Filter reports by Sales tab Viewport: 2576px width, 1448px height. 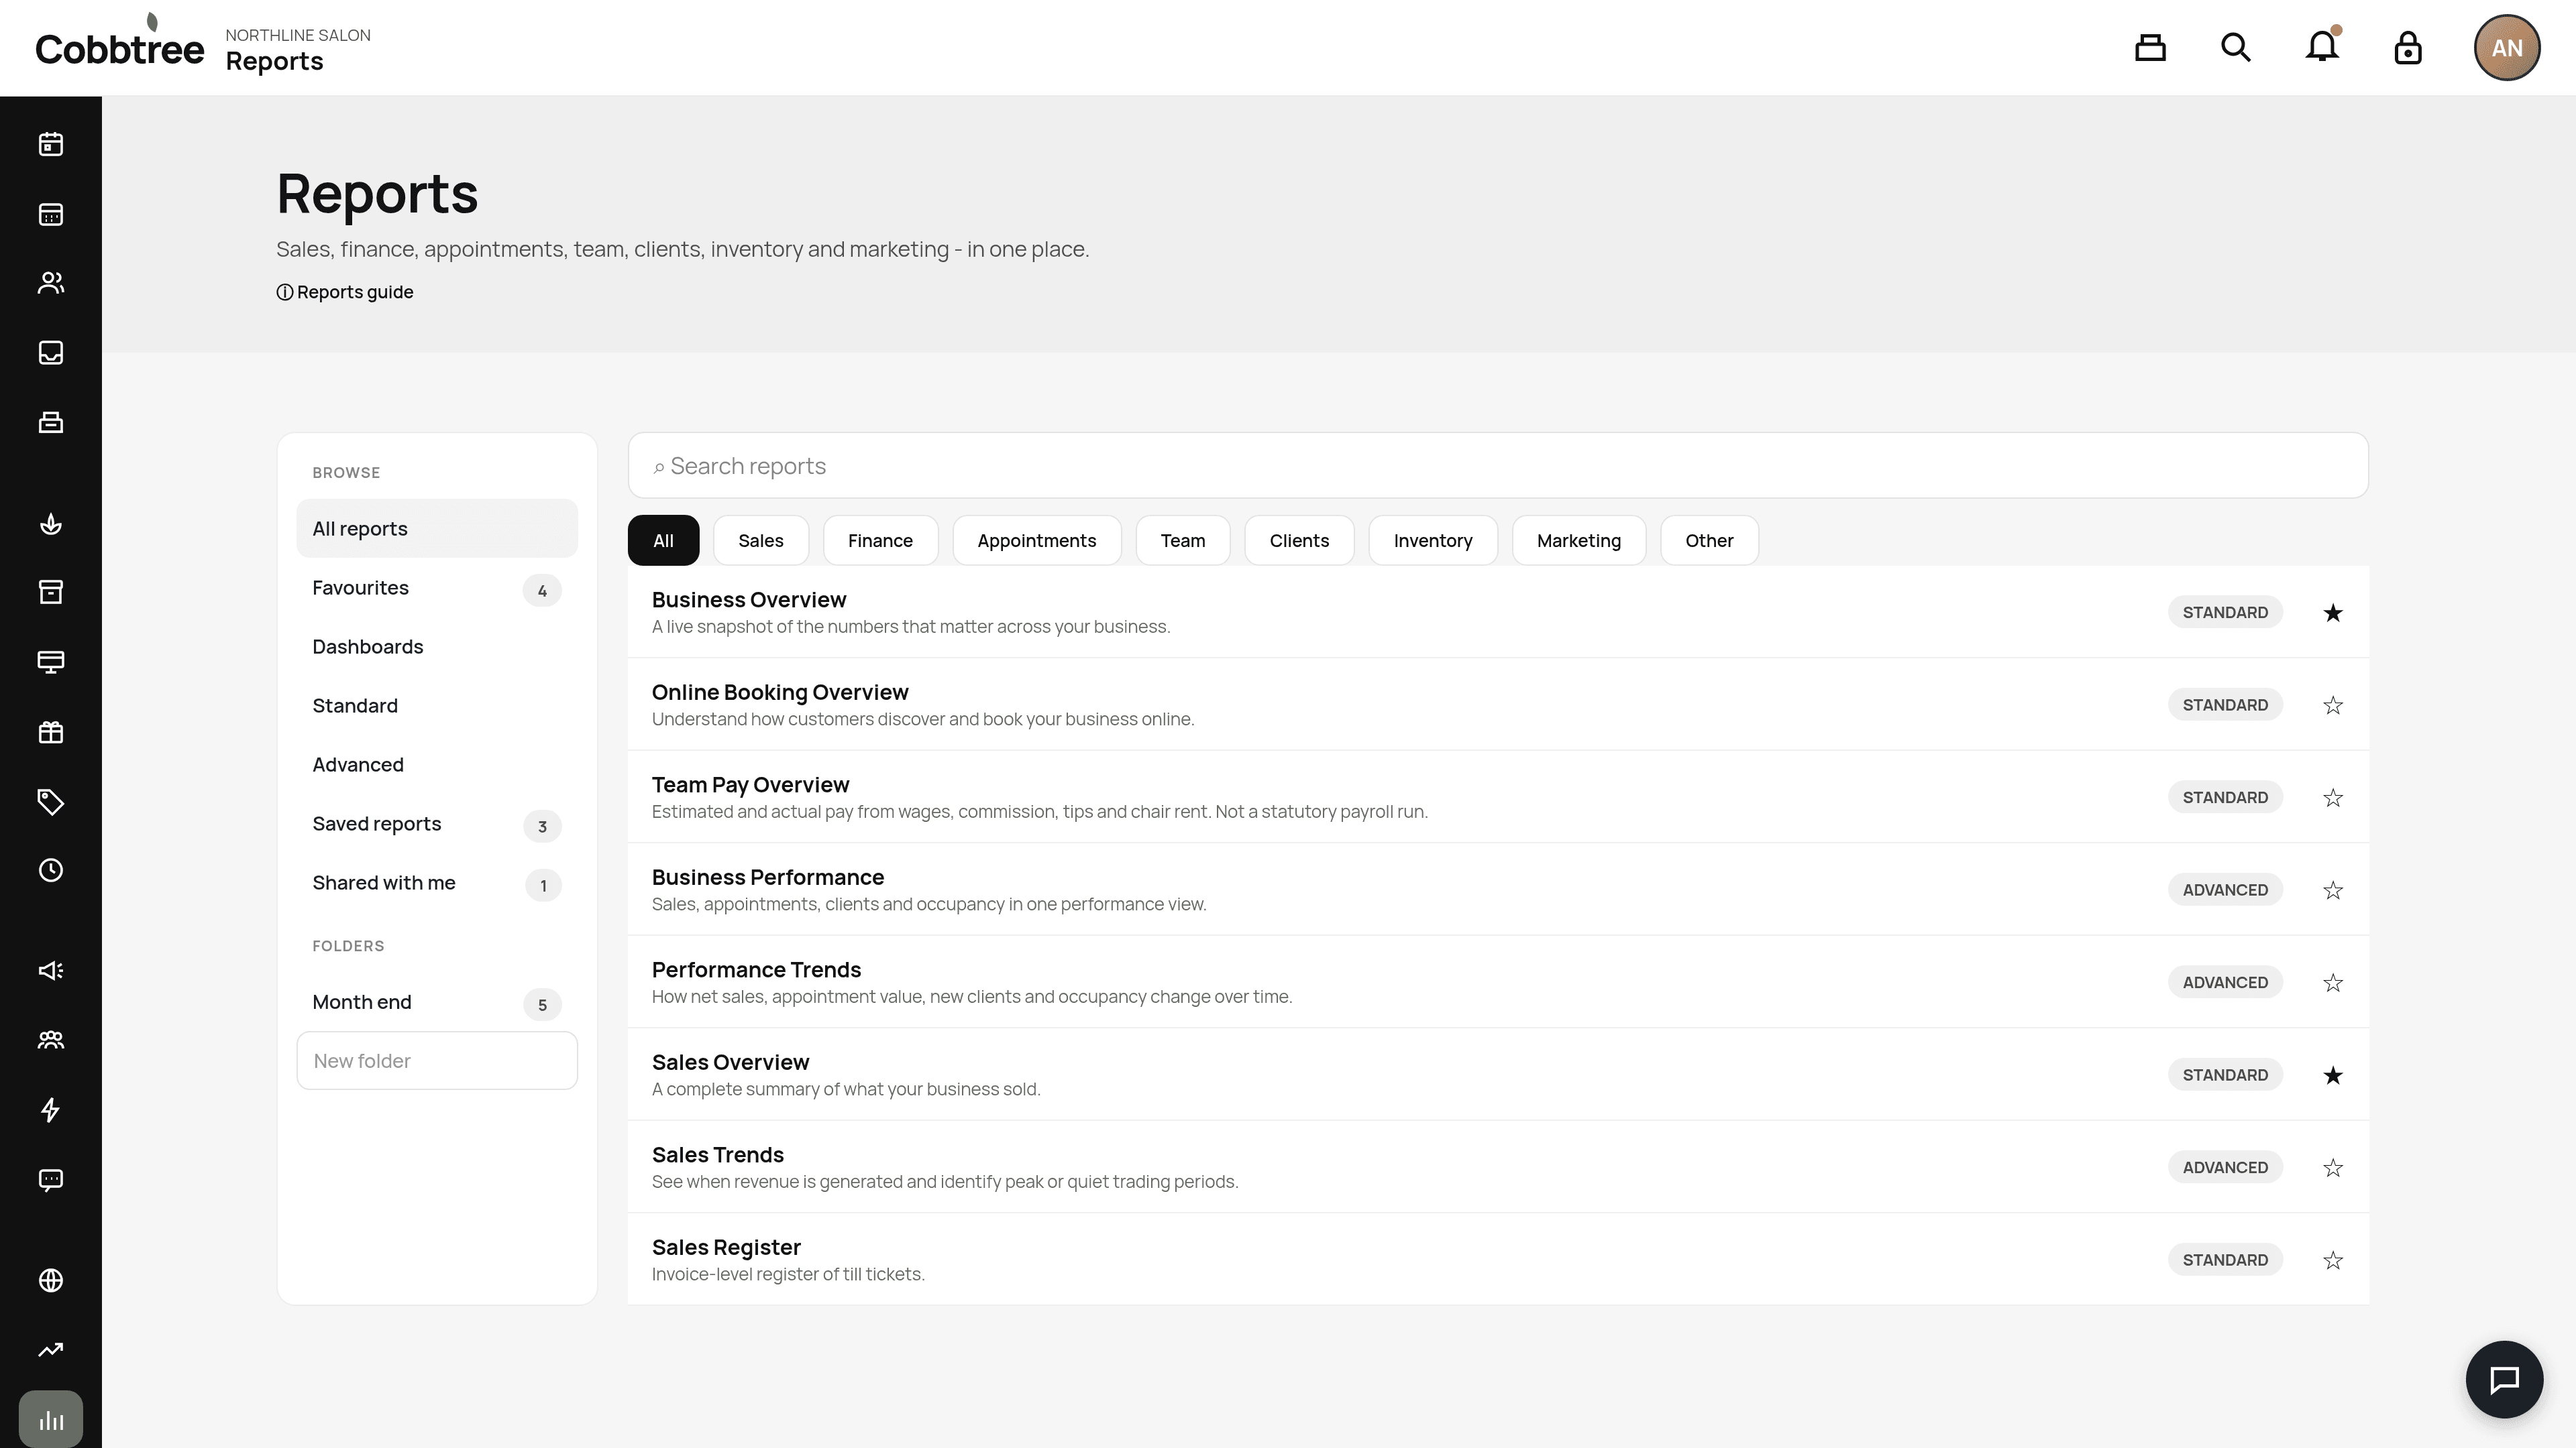(761, 540)
